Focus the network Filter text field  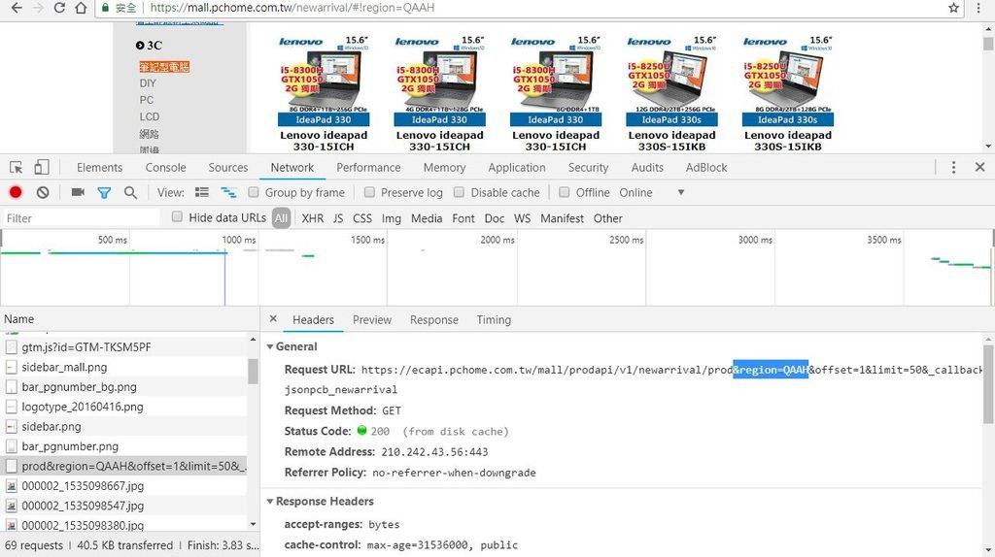82,218
